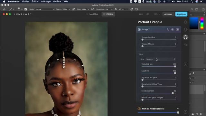Open the Photoshop Smoothing value dropdown
This screenshot has width=206, height=116.
(112, 9)
